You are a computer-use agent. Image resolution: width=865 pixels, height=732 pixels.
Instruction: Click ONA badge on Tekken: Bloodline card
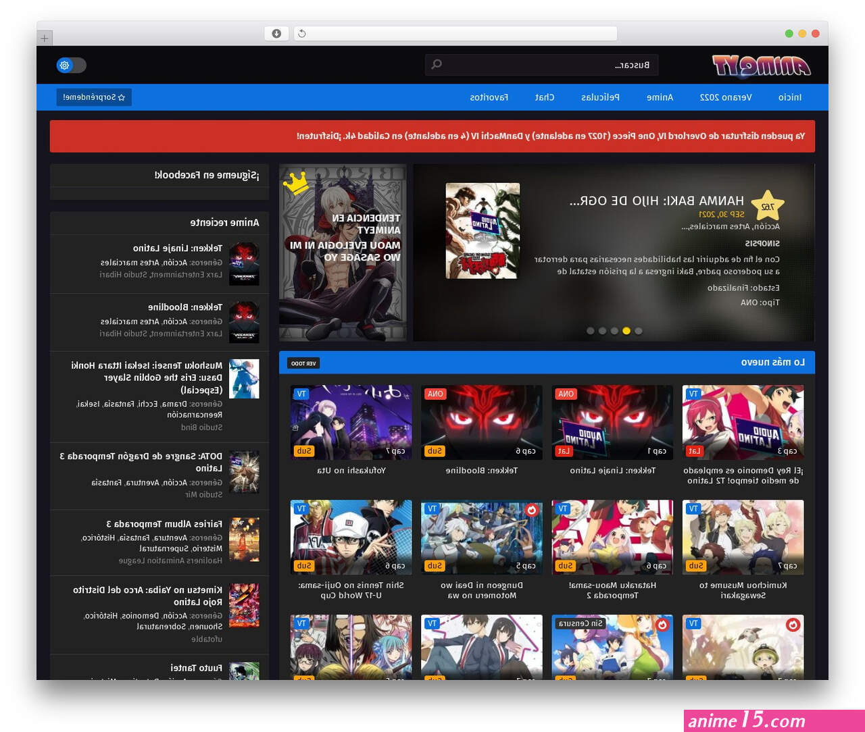[435, 394]
